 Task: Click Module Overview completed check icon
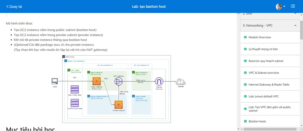pyautogui.click(x=245, y=37)
